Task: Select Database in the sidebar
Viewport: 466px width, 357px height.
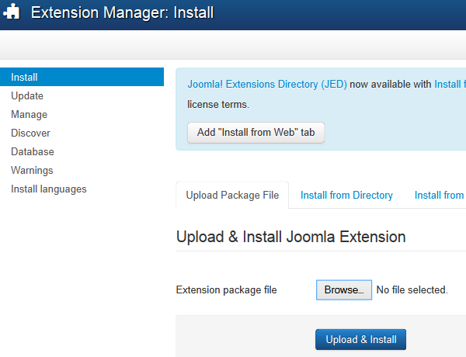Action: (33, 152)
